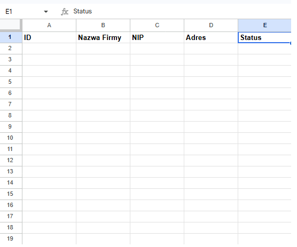The height and width of the screenshot is (247, 297).
Task: Click empty cell B2 under Nazwa Firmy
Action: pos(103,49)
